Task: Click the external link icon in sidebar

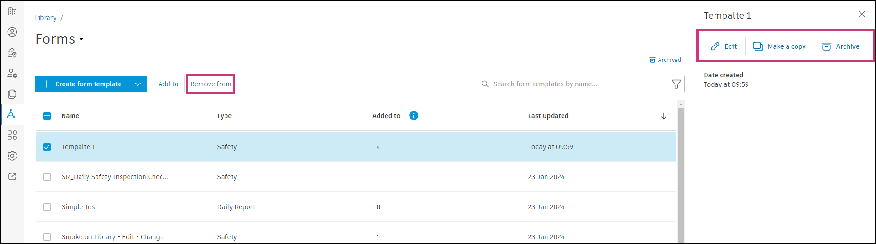Action: (x=12, y=176)
